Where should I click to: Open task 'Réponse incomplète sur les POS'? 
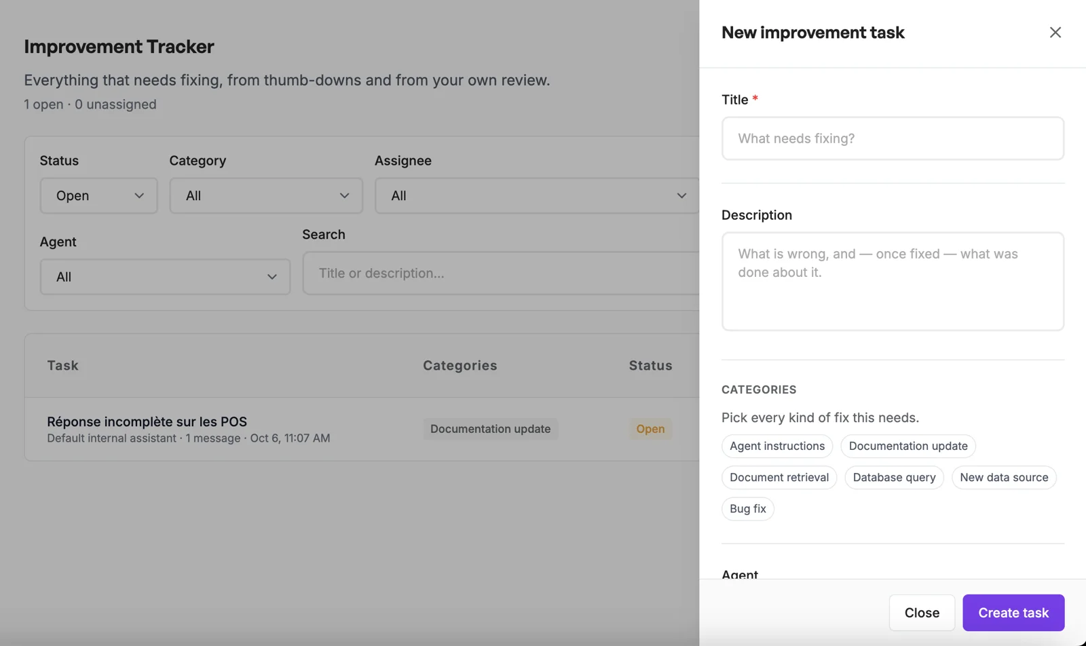(147, 421)
